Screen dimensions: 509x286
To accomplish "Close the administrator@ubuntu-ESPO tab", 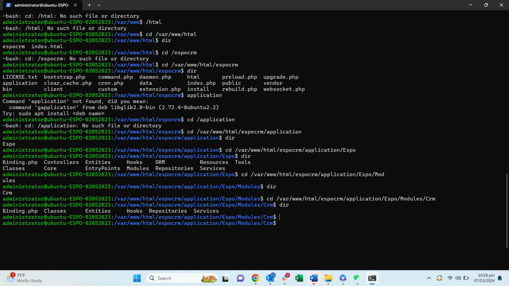I will (x=75, y=5).
